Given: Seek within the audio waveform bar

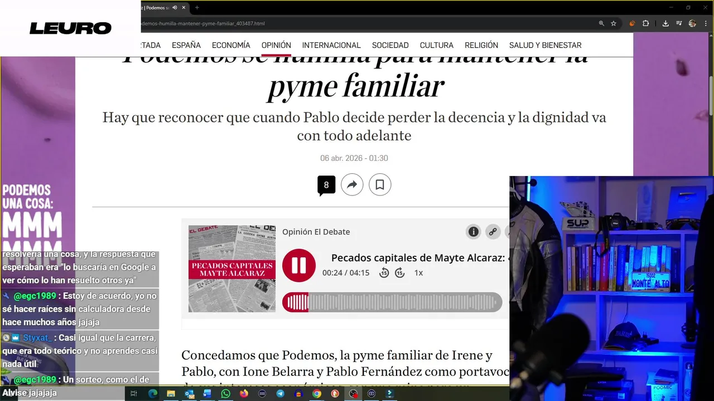Looking at the screenshot, I should click(x=392, y=302).
